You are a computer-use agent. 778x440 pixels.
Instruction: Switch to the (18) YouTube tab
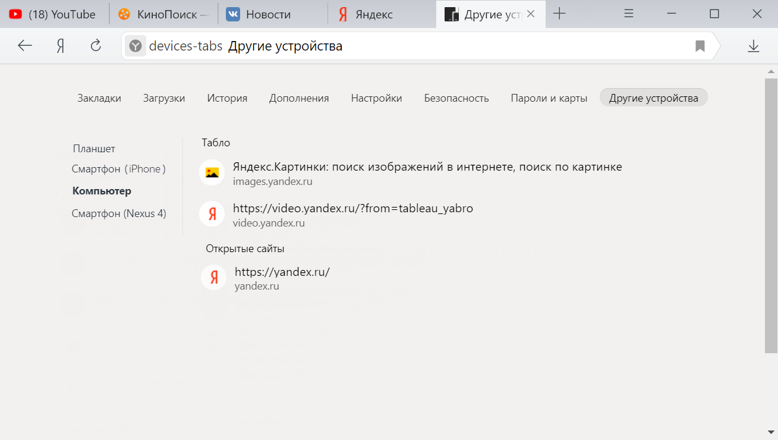55,14
